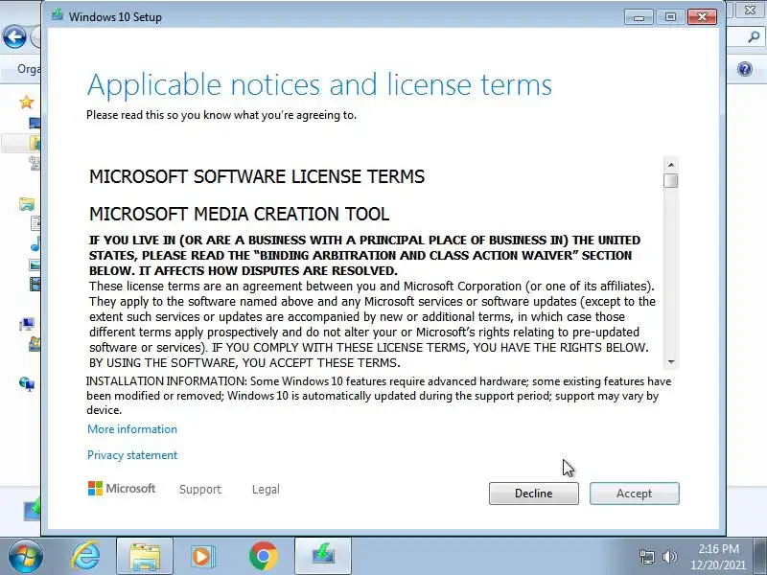Open the Privacy statement link
The image size is (767, 575).
pos(132,454)
